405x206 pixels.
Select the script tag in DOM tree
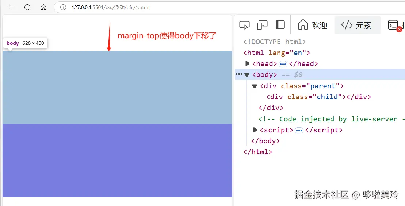[x=276, y=130]
